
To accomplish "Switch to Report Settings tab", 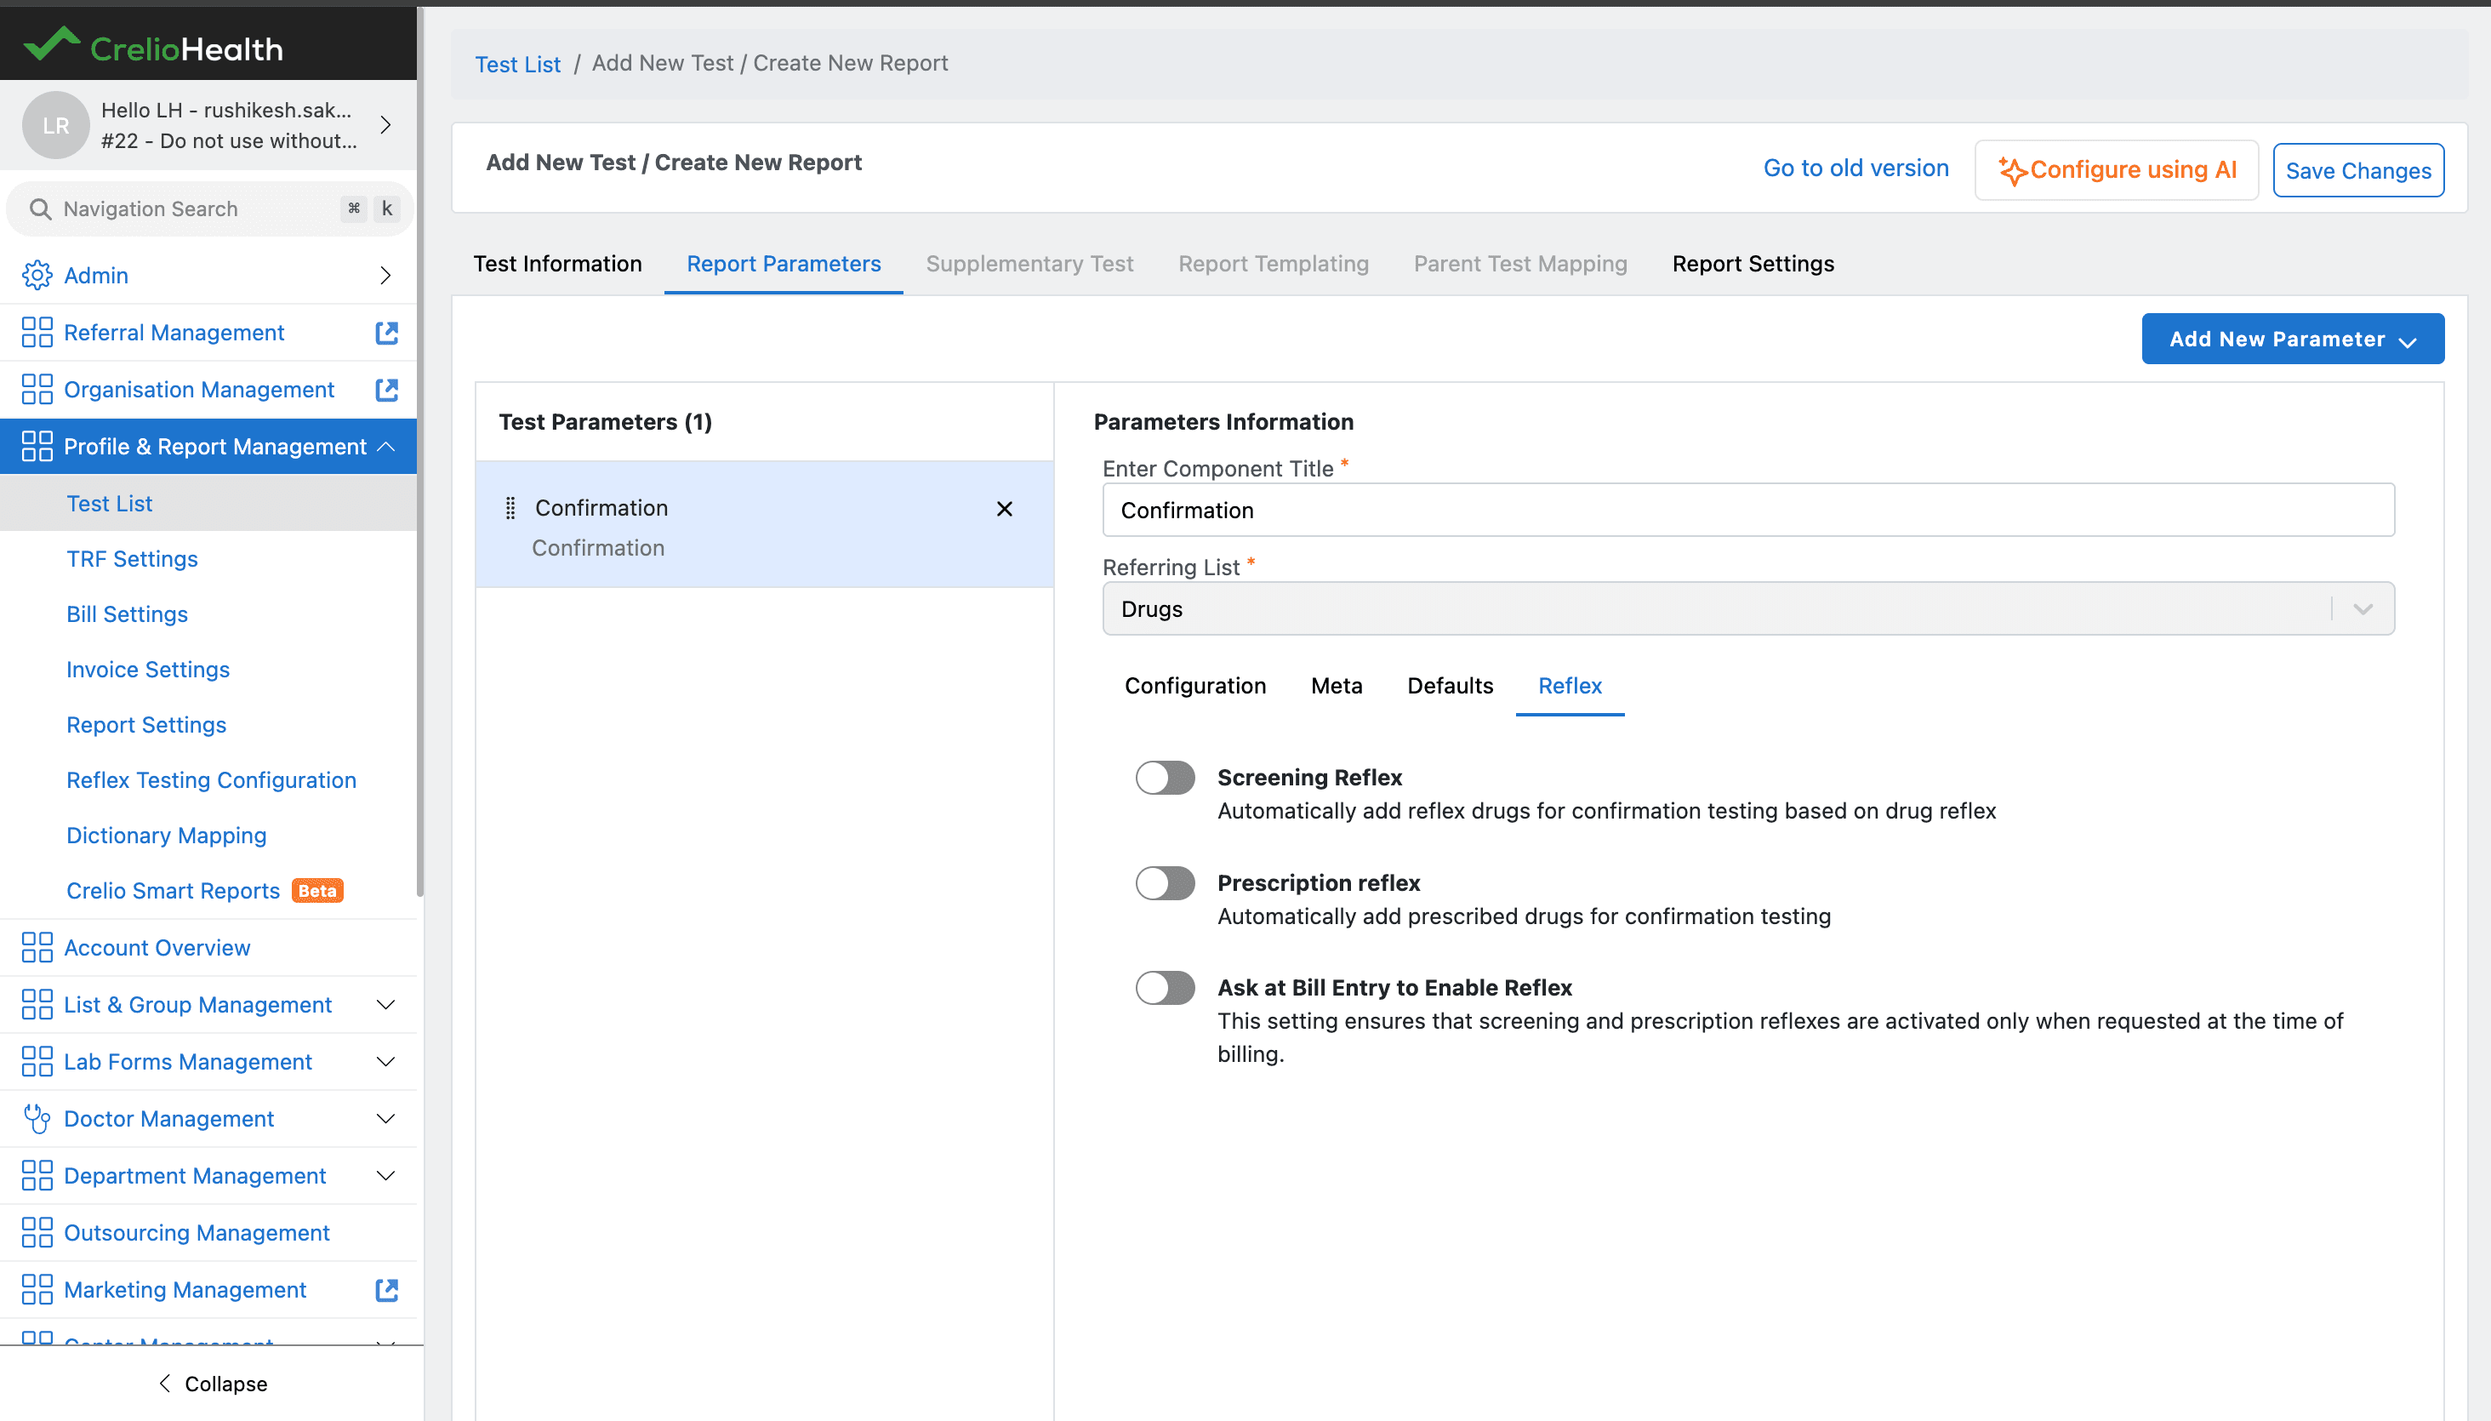I will [x=1753, y=264].
